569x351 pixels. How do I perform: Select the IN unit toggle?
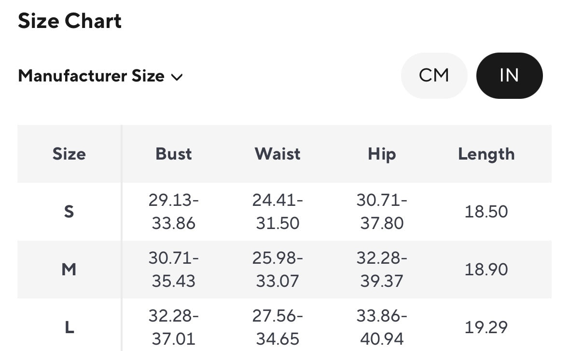[509, 76]
